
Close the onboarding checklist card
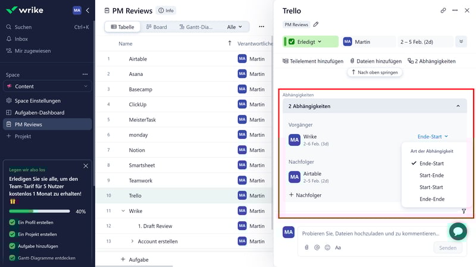(x=86, y=166)
